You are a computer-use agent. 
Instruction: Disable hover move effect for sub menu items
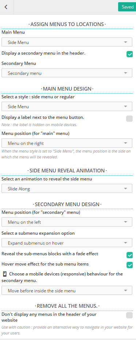(x=129, y=265)
